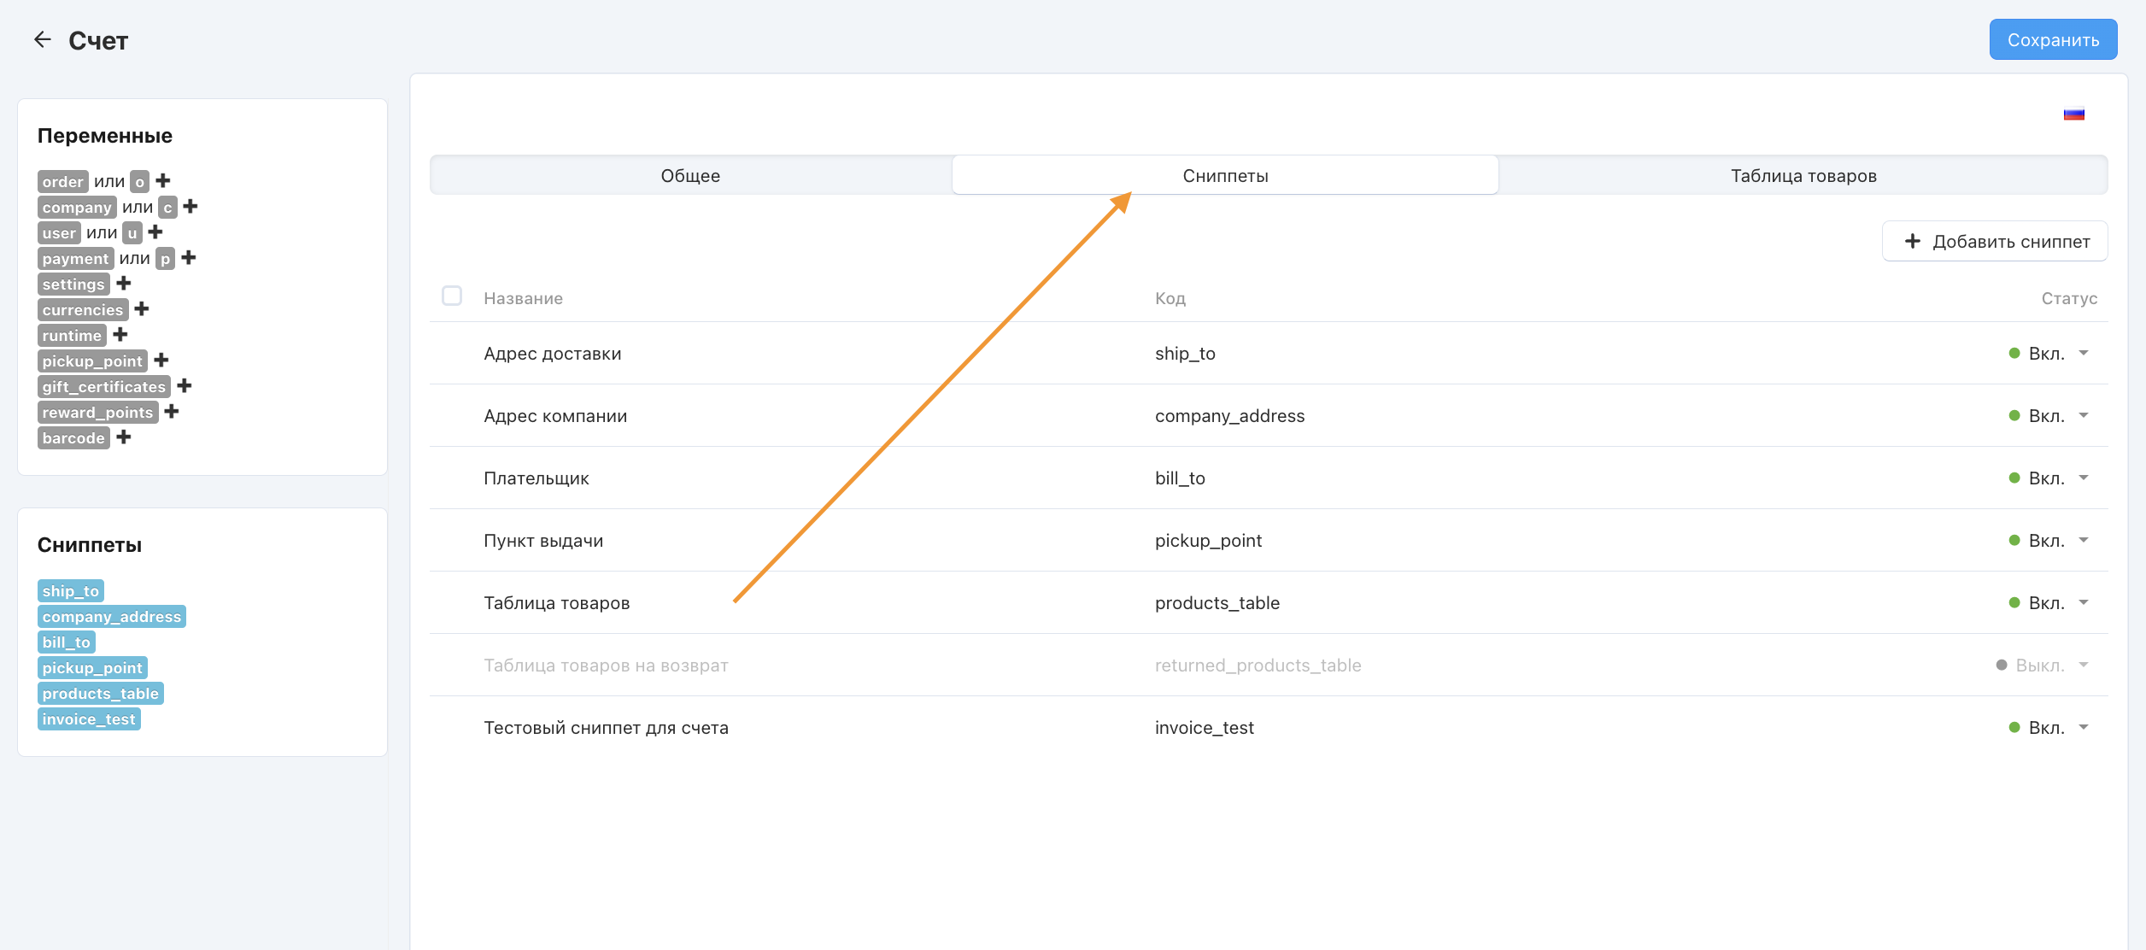
Task: Expand the pickup_point variable plus icon
Action: pyautogui.click(x=161, y=360)
